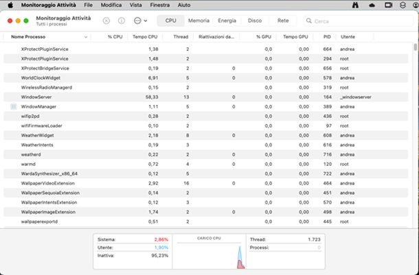Select the WallpaperIntentsExtension process row
Image resolution: width=419 pixels, height=275 pixels.
tap(206, 202)
